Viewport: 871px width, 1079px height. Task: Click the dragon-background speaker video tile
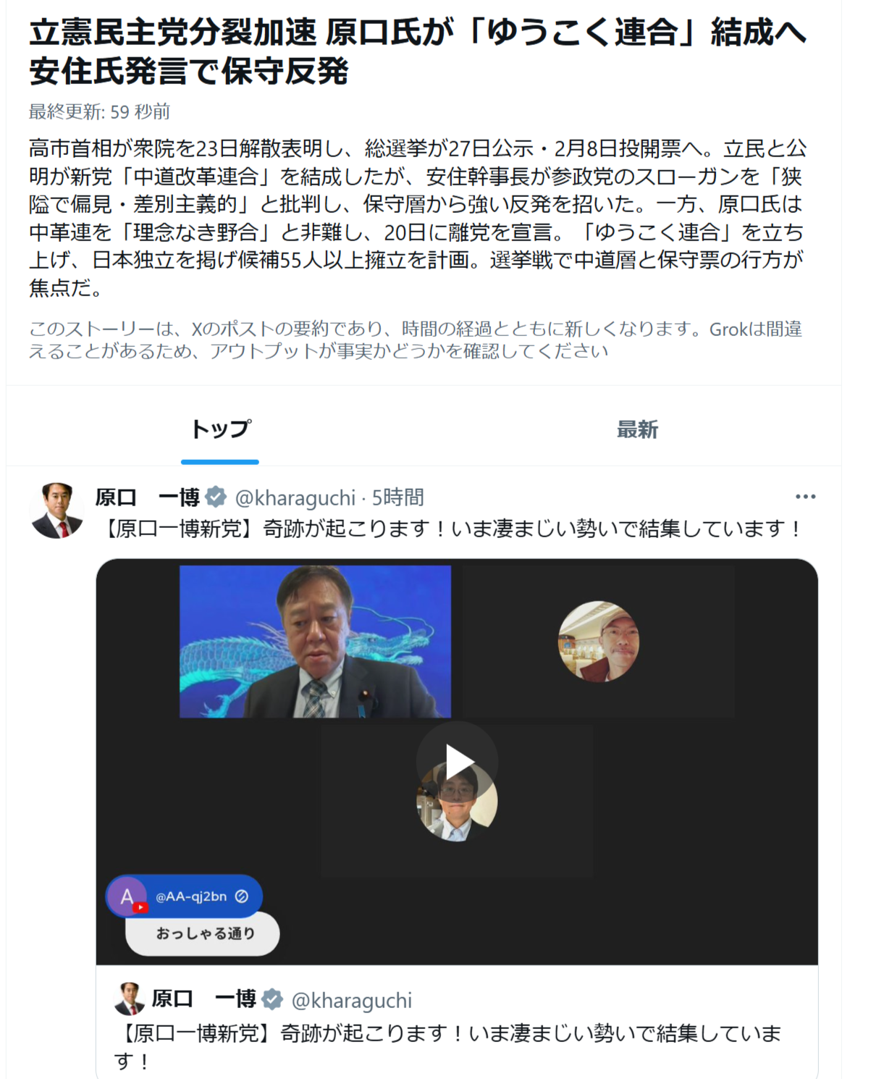pyautogui.click(x=315, y=642)
